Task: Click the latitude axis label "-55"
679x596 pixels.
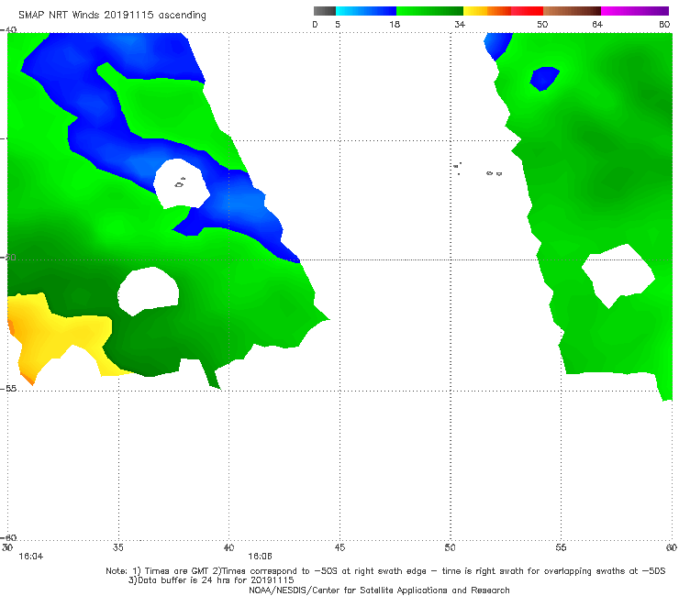Action: click(8, 388)
